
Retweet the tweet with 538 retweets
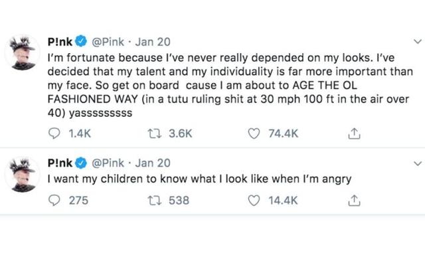coord(155,201)
